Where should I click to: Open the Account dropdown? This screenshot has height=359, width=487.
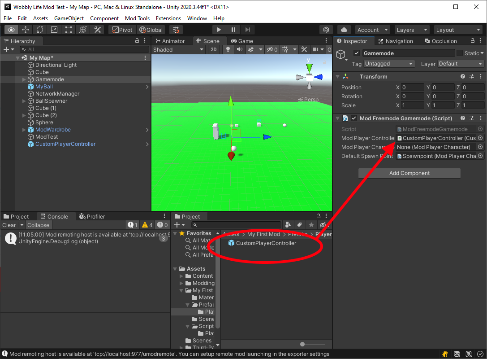point(372,30)
